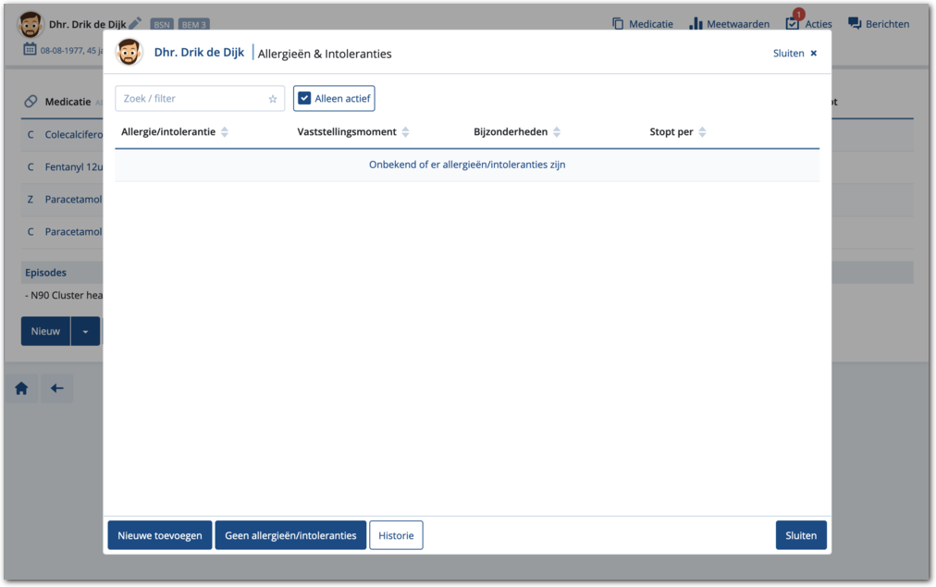Click the star icon in the filter field
The height and width of the screenshot is (587, 936).
273,99
